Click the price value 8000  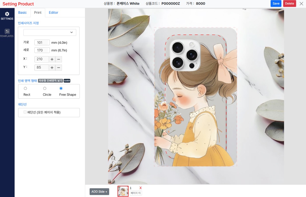click(x=200, y=4)
